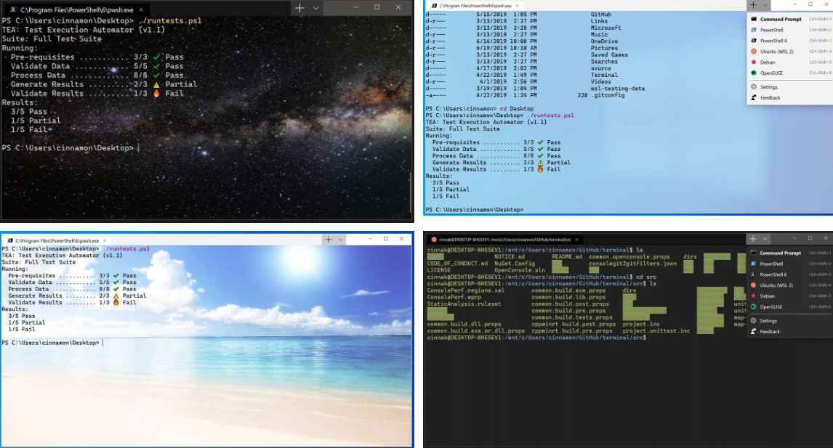This screenshot has height=448, width=833.
Task: Select the pwsh.exe tab in the starry terminal
Action: tap(73, 9)
